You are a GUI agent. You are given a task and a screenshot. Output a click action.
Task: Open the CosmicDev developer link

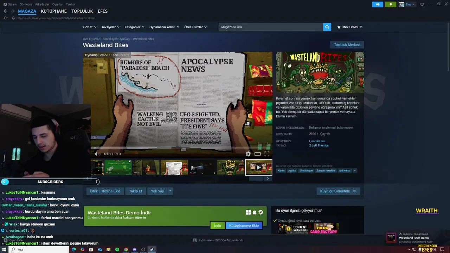click(x=317, y=141)
